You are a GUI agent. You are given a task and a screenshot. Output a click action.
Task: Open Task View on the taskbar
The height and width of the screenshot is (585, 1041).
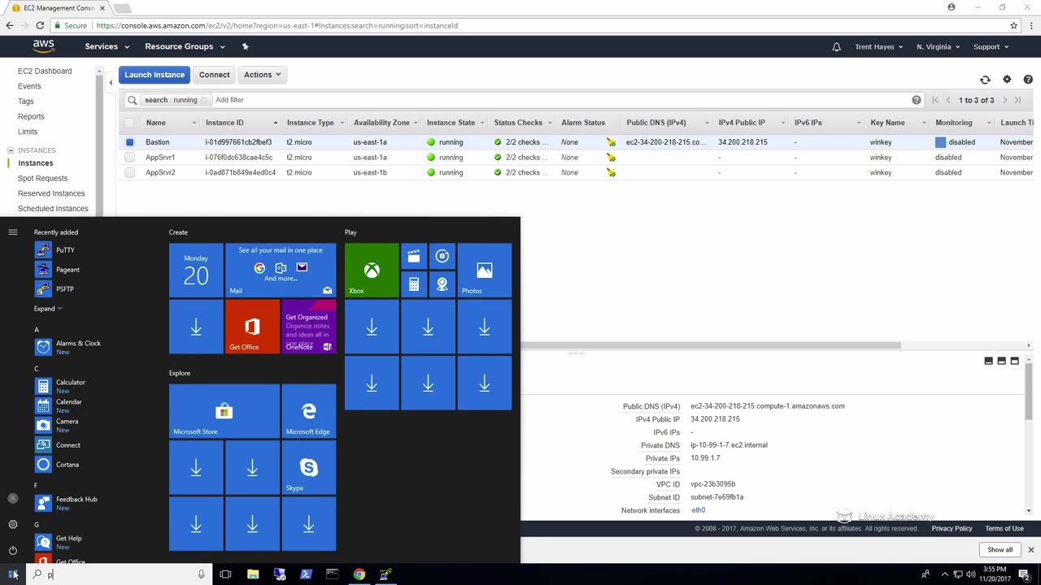coord(225,574)
